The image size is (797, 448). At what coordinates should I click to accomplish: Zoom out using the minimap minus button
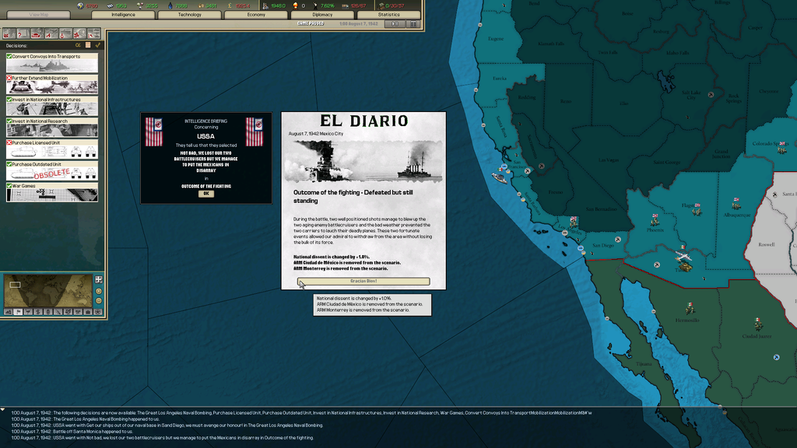pyautogui.click(x=99, y=302)
